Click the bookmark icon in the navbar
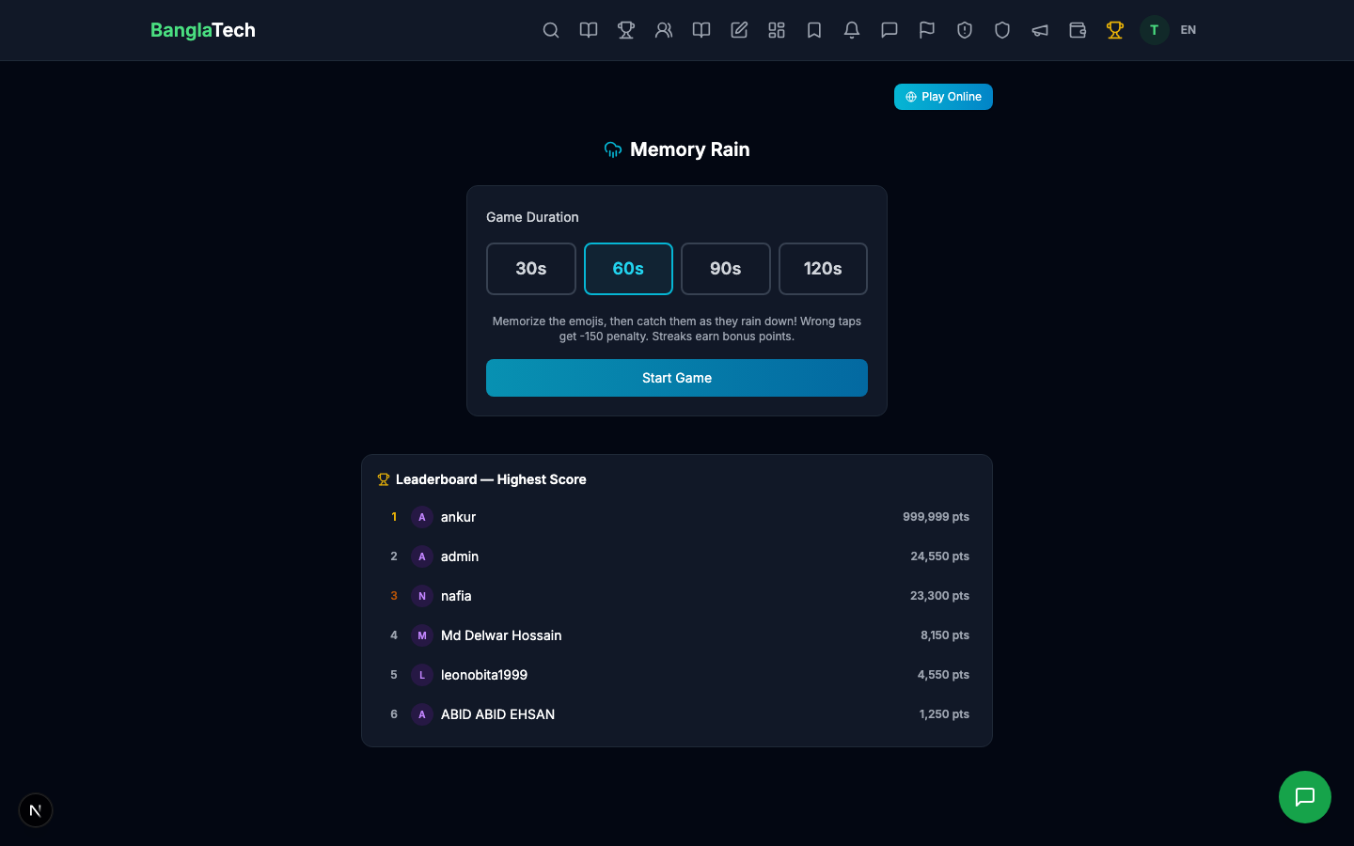 814,30
